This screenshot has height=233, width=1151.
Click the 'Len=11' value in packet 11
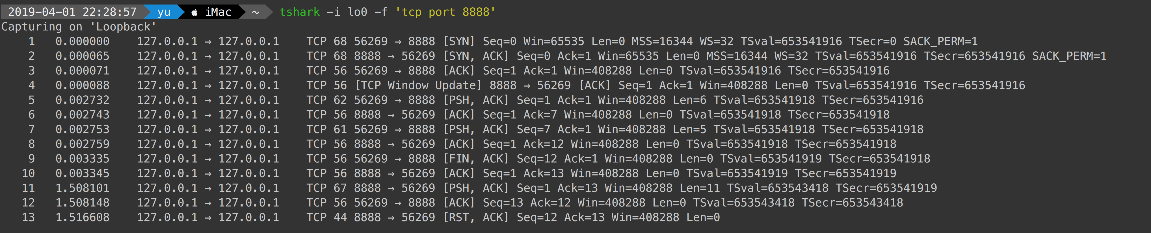point(700,188)
